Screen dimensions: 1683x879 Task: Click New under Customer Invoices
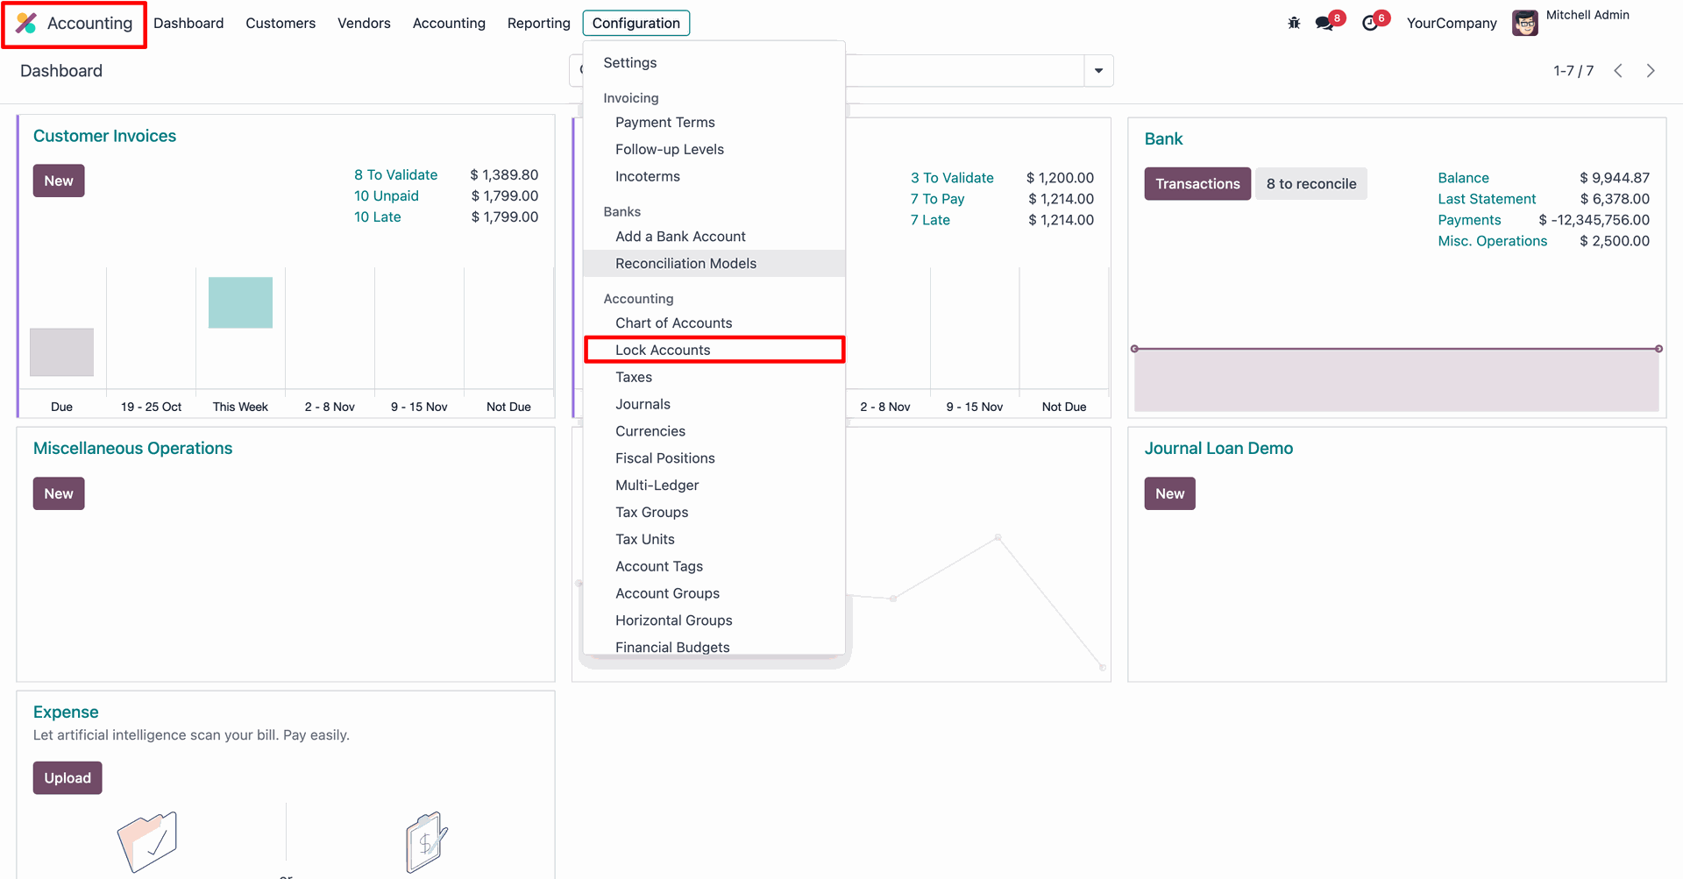point(59,181)
